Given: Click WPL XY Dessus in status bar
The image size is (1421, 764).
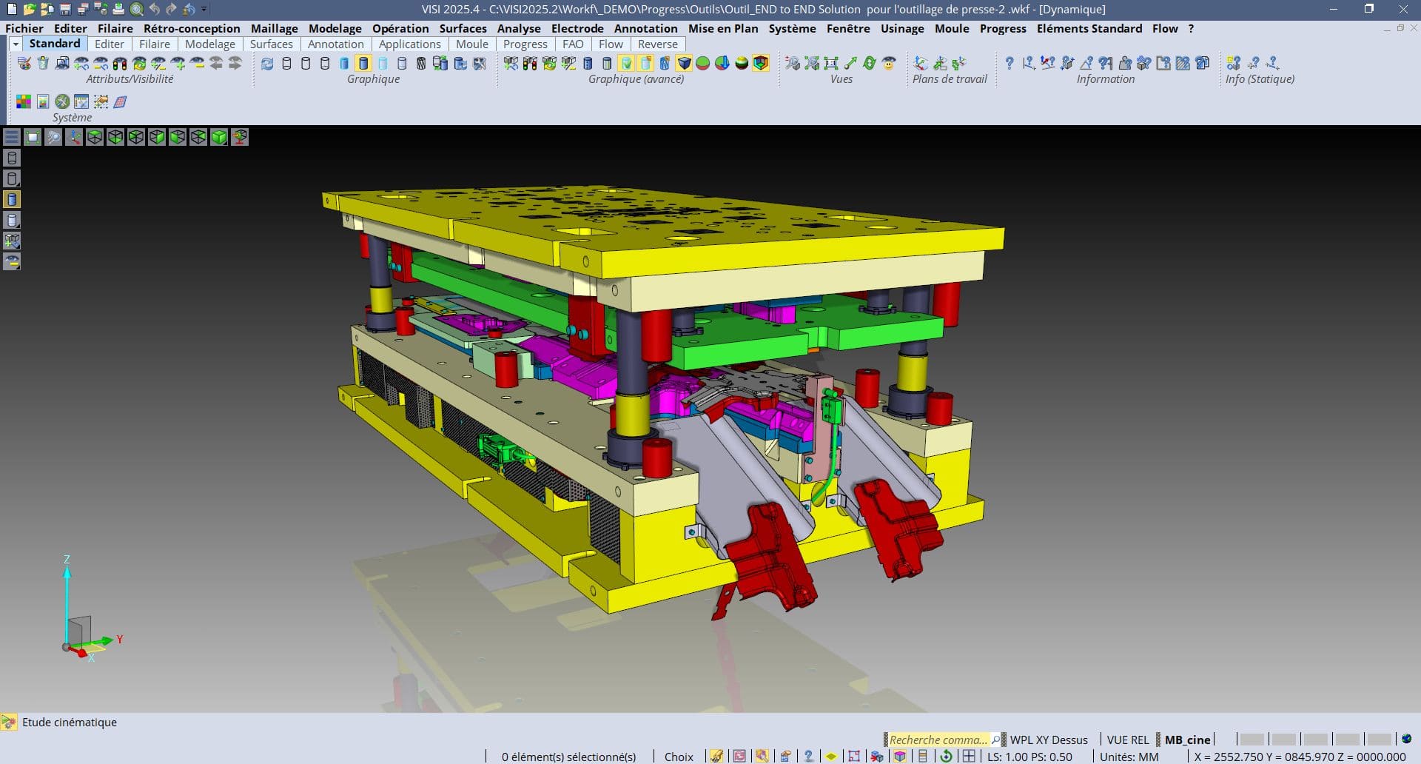Looking at the screenshot, I should 1048,740.
